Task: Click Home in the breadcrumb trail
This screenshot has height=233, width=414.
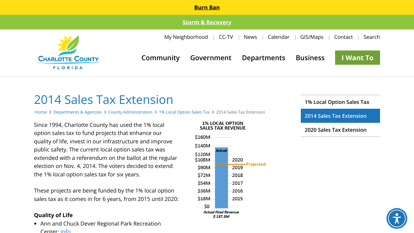Action: 41,112
